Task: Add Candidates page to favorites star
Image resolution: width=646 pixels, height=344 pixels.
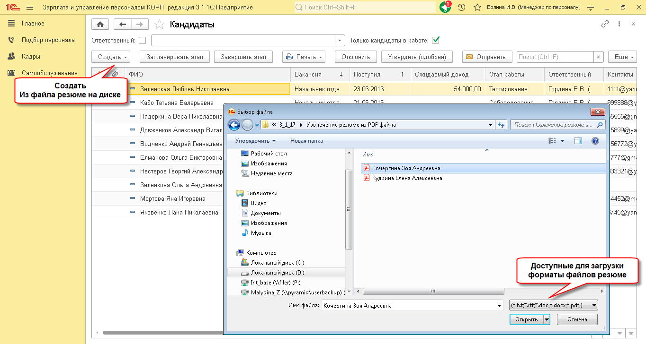Action: pos(160,25)
